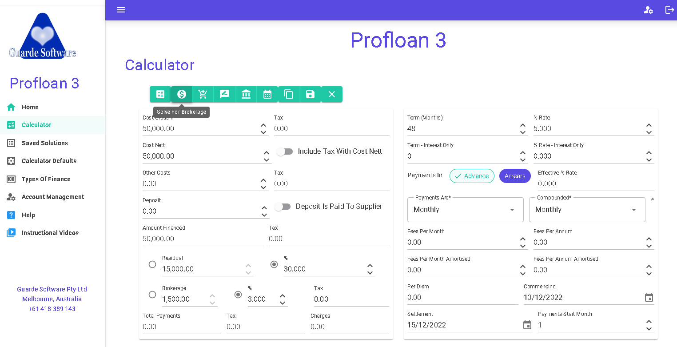Click the floppy disk save icon

pyautogui.click(x=310, y=94)
